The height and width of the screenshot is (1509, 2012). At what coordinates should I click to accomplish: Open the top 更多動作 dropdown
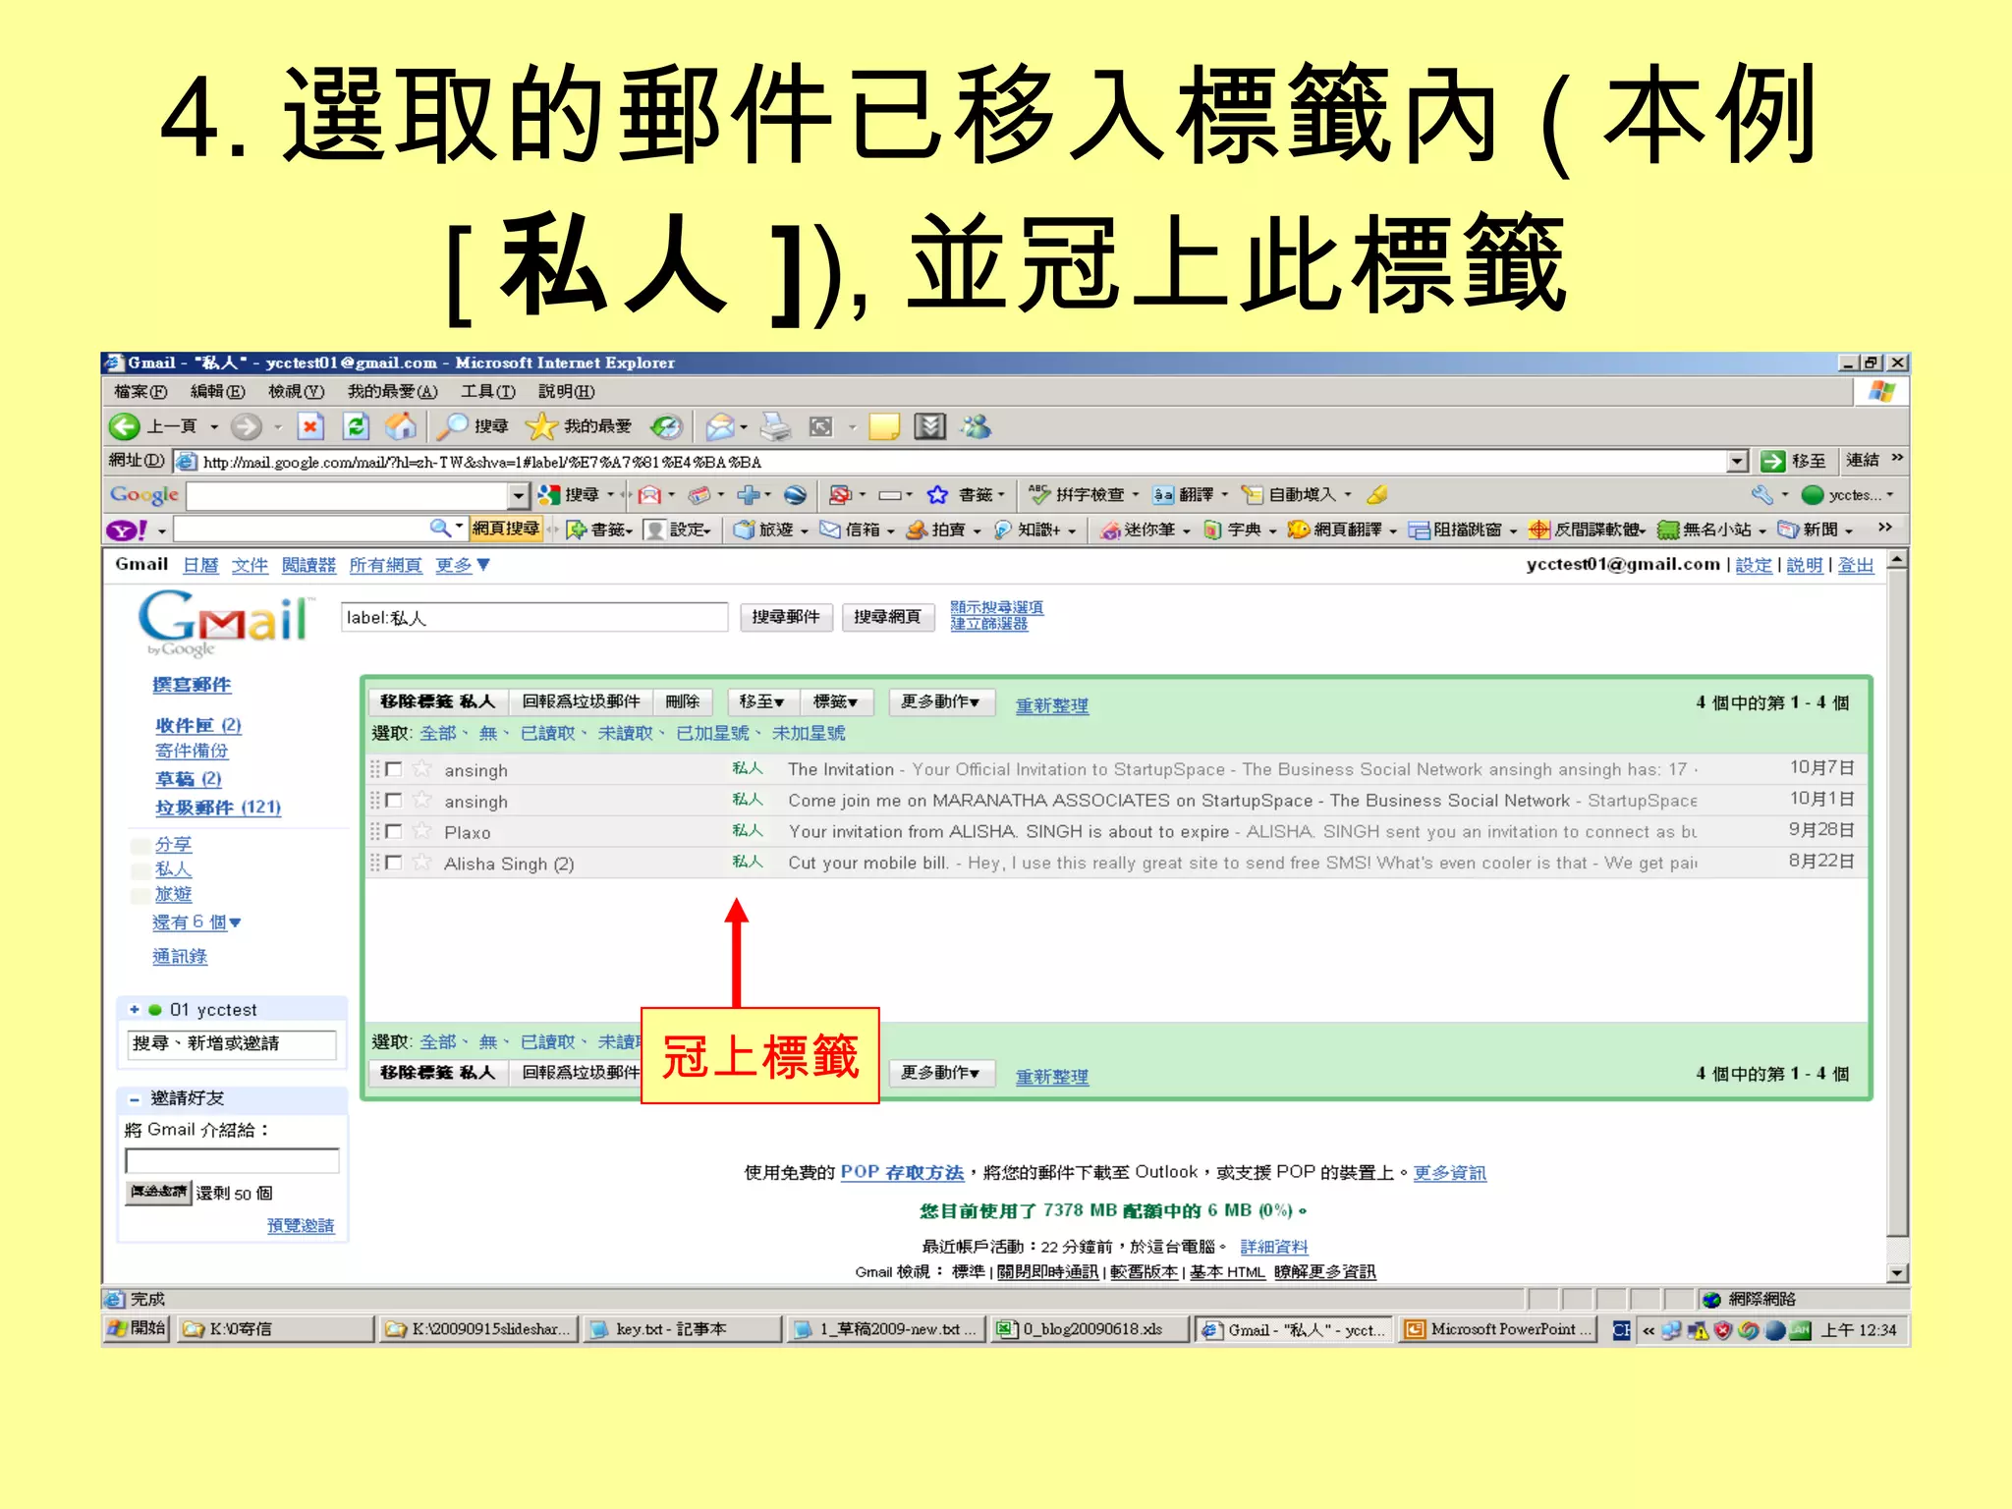tap(941, 701)
